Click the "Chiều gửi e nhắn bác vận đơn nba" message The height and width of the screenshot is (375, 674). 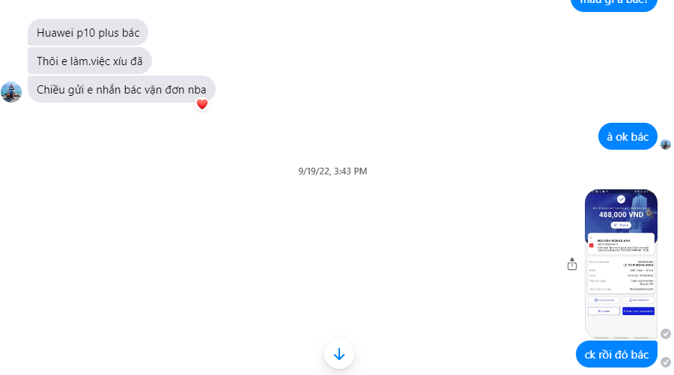121,89
